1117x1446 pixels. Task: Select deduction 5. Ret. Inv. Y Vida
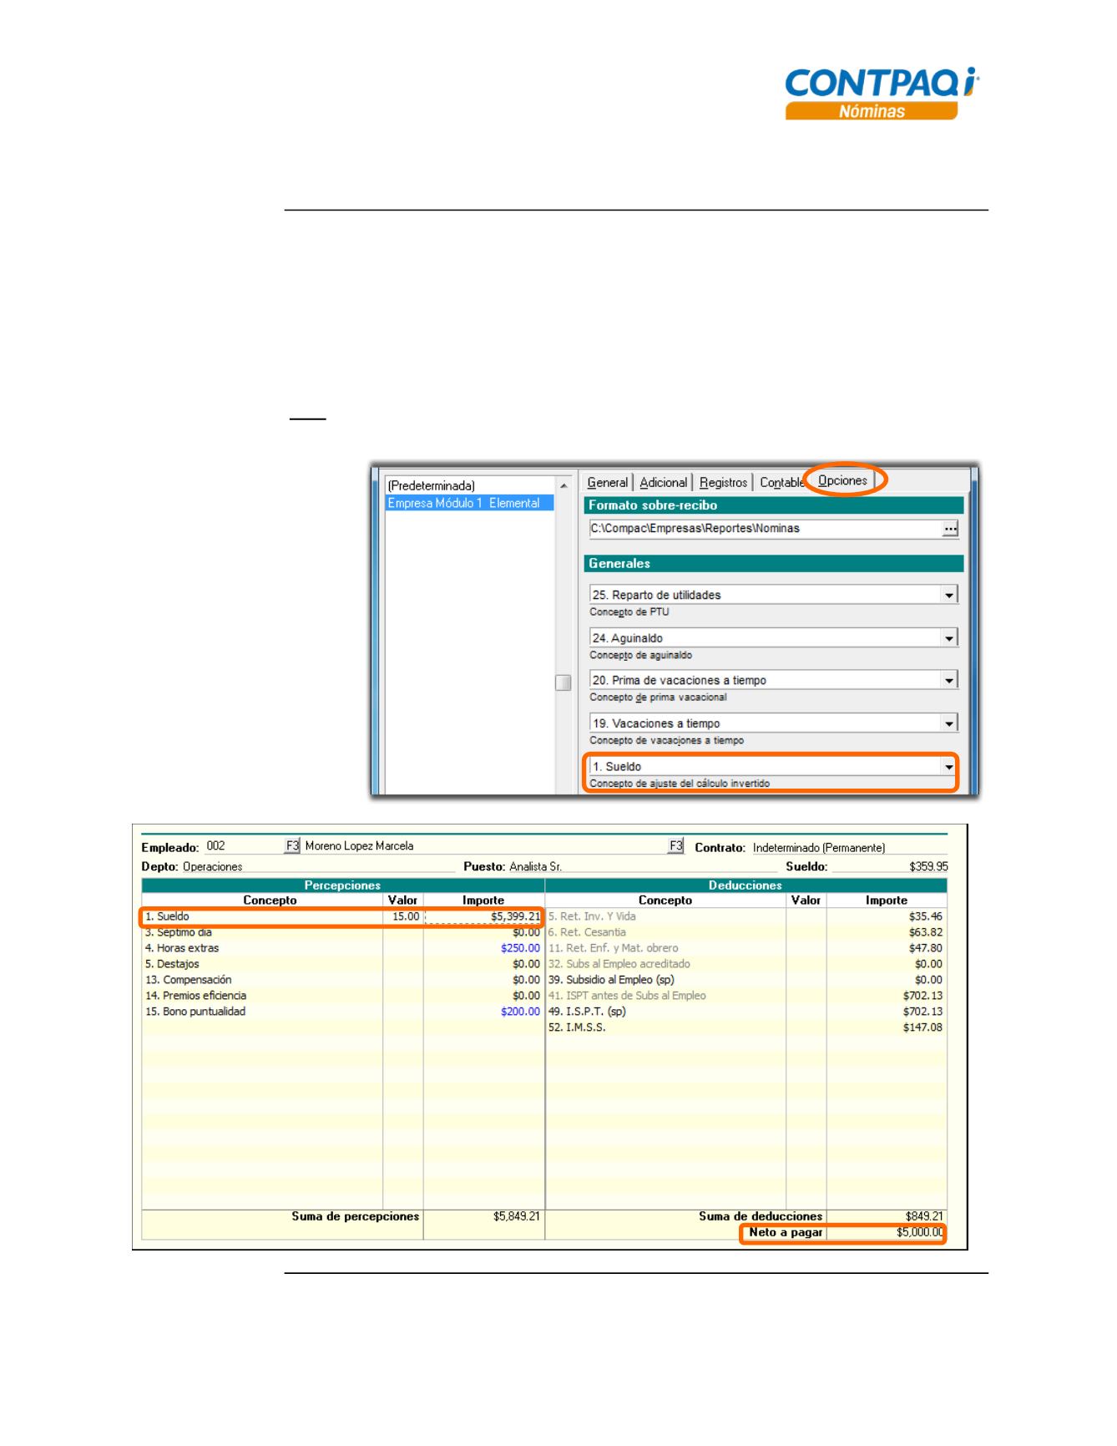tap(746, 916)
